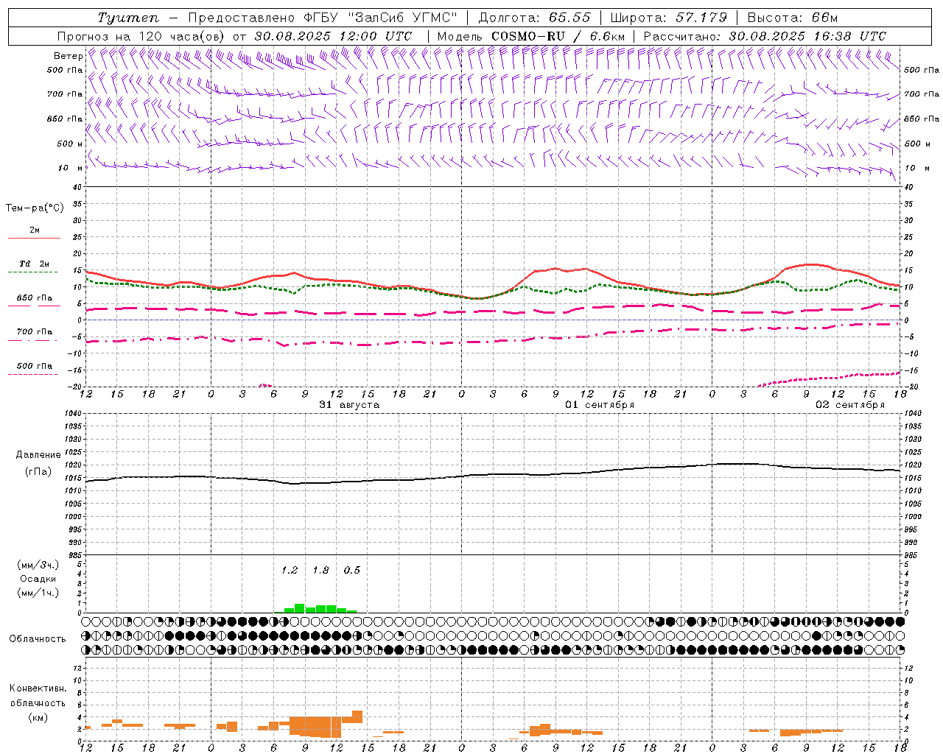This screenshot has height=754, width=943.
Task: Click the "Широта: 57.179" header field
Action: (669, 18)
